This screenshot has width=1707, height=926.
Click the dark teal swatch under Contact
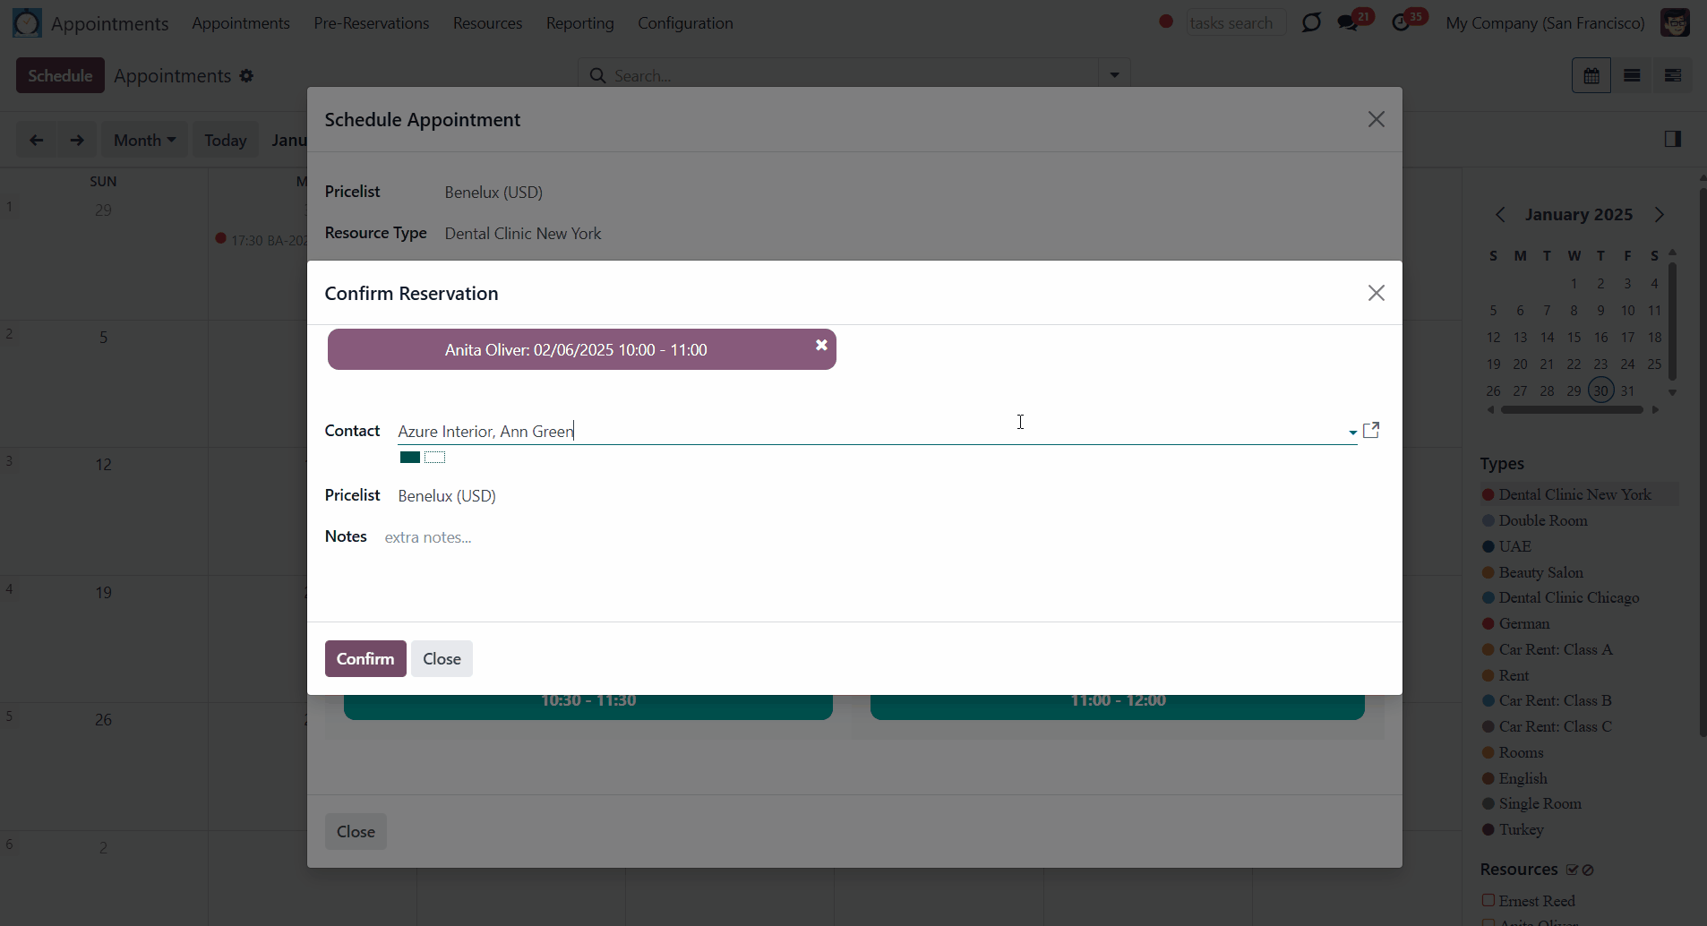tap(410, 458)
